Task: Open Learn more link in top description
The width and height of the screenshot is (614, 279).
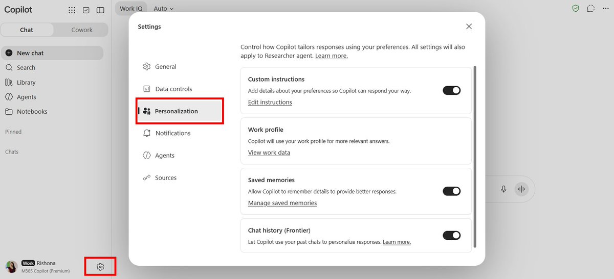Action: 332,56
